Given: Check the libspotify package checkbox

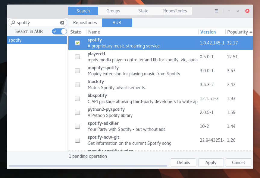Looking at the screenshot, I should [77, 99].
